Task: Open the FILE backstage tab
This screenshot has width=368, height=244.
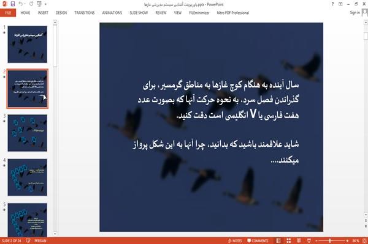Action: point(8,13)
